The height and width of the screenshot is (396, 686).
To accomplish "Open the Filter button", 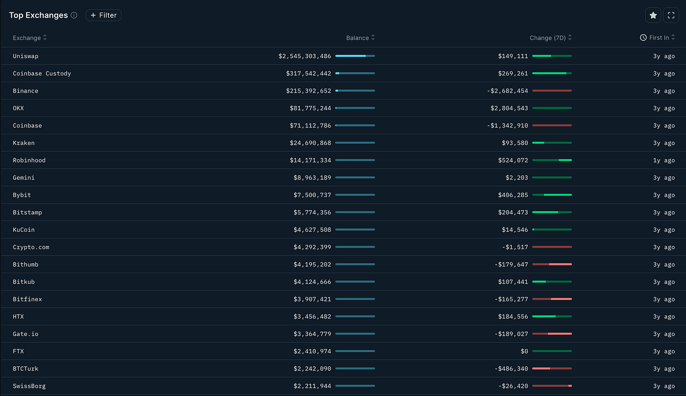I will coord(103,15).
